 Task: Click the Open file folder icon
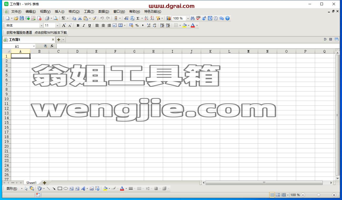tap(16, 18)
